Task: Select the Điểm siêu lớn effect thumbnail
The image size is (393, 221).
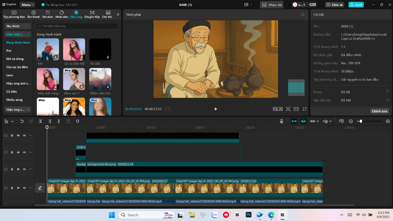Action: pos(100,79)
